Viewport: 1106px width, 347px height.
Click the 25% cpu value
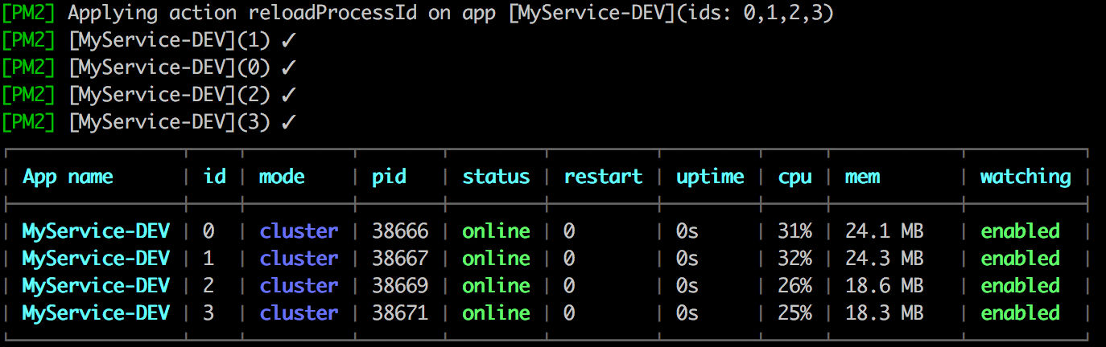click(794, 313)
